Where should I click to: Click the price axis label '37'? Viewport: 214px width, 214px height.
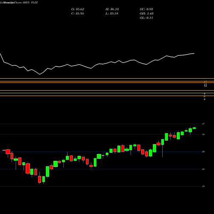point(203,124)
